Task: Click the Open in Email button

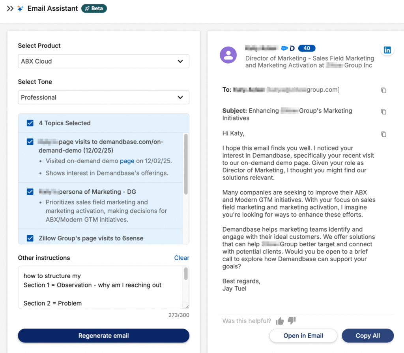Action: [x=303, y=336]
